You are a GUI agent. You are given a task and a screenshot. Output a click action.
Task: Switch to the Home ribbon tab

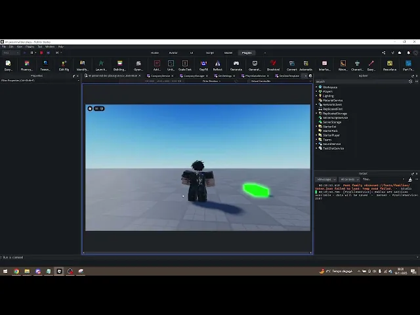tap(155, 52)
